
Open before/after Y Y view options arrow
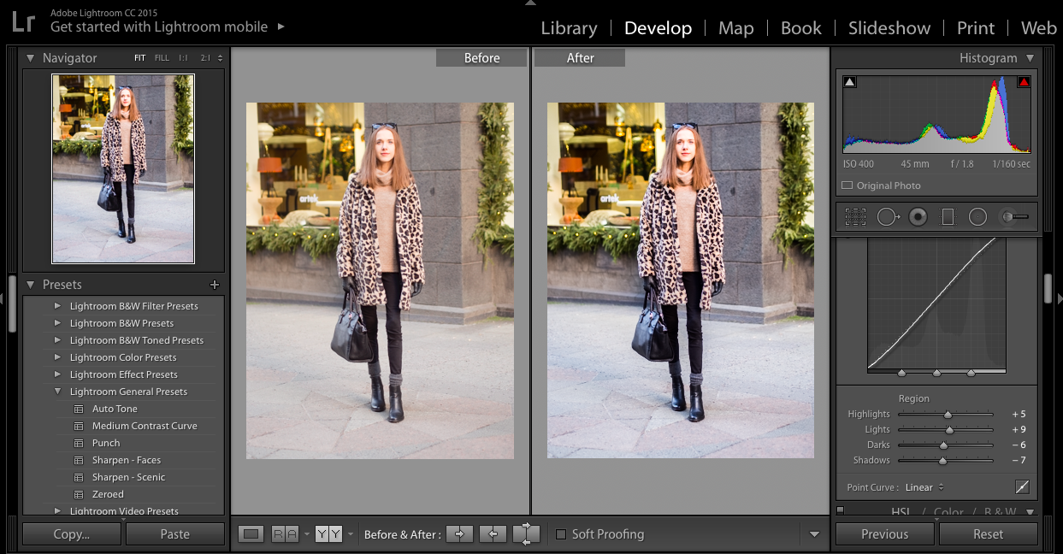[350, 535]
